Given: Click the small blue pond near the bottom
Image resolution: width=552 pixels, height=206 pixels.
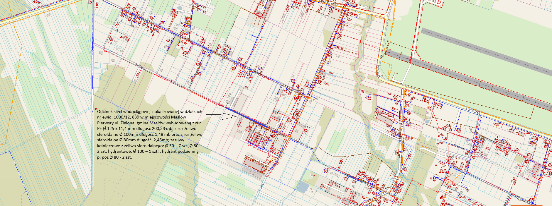Looking at the screenshot, I should point(302,186).
